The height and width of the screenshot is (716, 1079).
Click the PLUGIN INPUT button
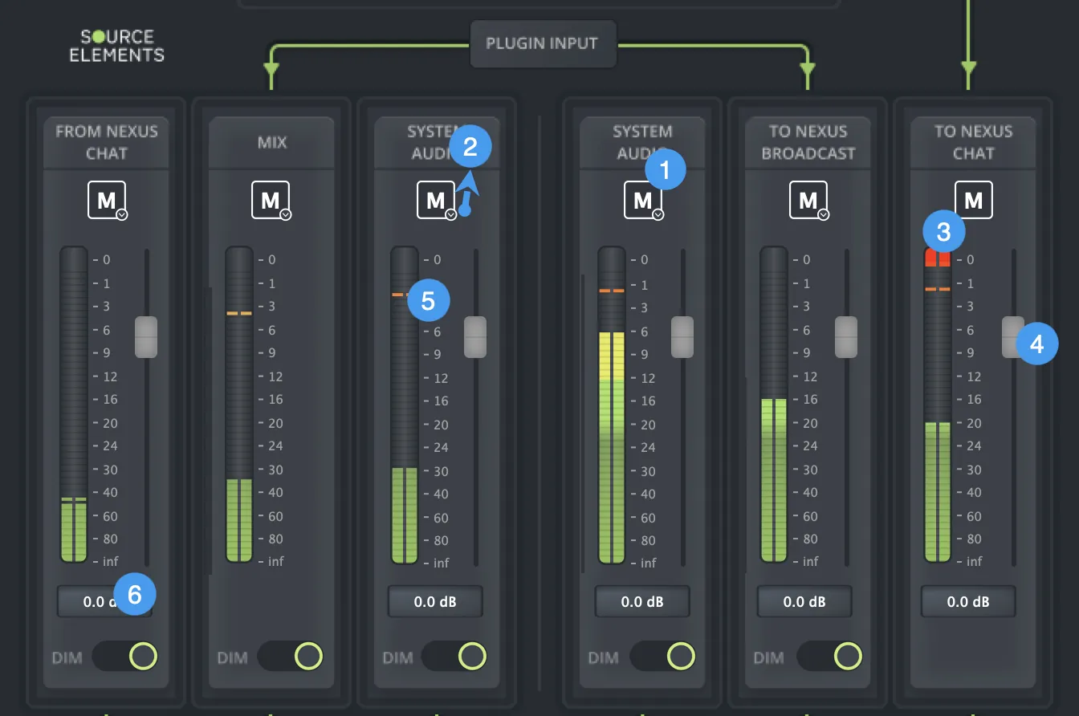click(x=542, y=43)
